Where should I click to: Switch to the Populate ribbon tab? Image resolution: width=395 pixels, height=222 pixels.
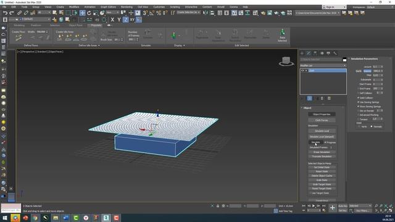(96, 25)
